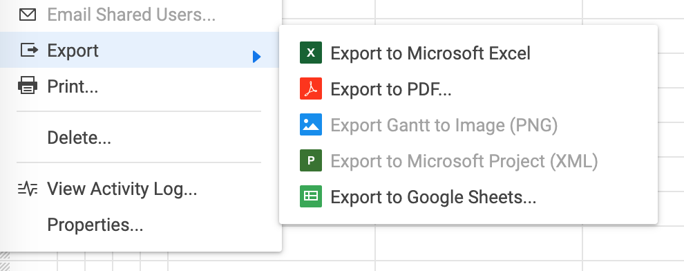This screenshot has height=271, width=684.
Task: Click the activity pulse icon beside View Activity Log
Action: (28, 189)
